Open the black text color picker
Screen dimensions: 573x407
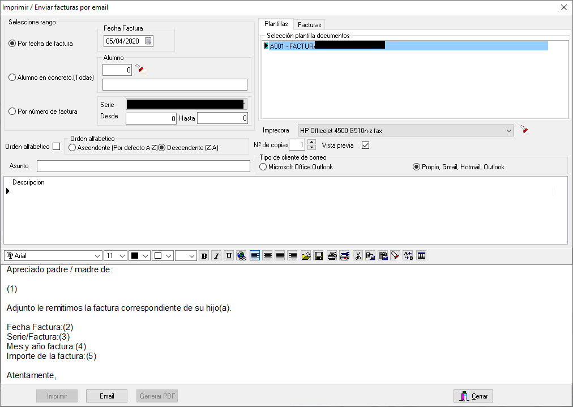point(139,256)
